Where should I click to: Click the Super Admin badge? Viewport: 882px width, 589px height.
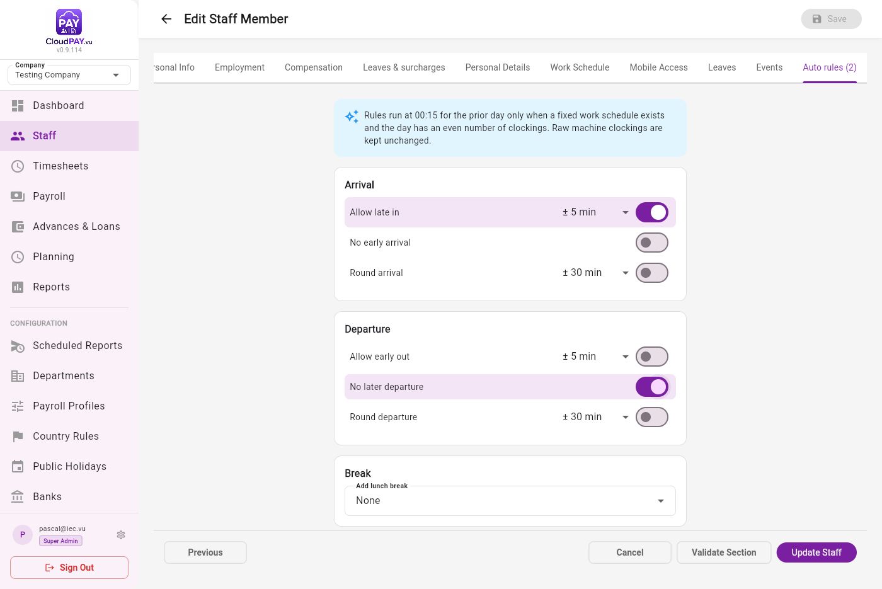tap(60, 541)
